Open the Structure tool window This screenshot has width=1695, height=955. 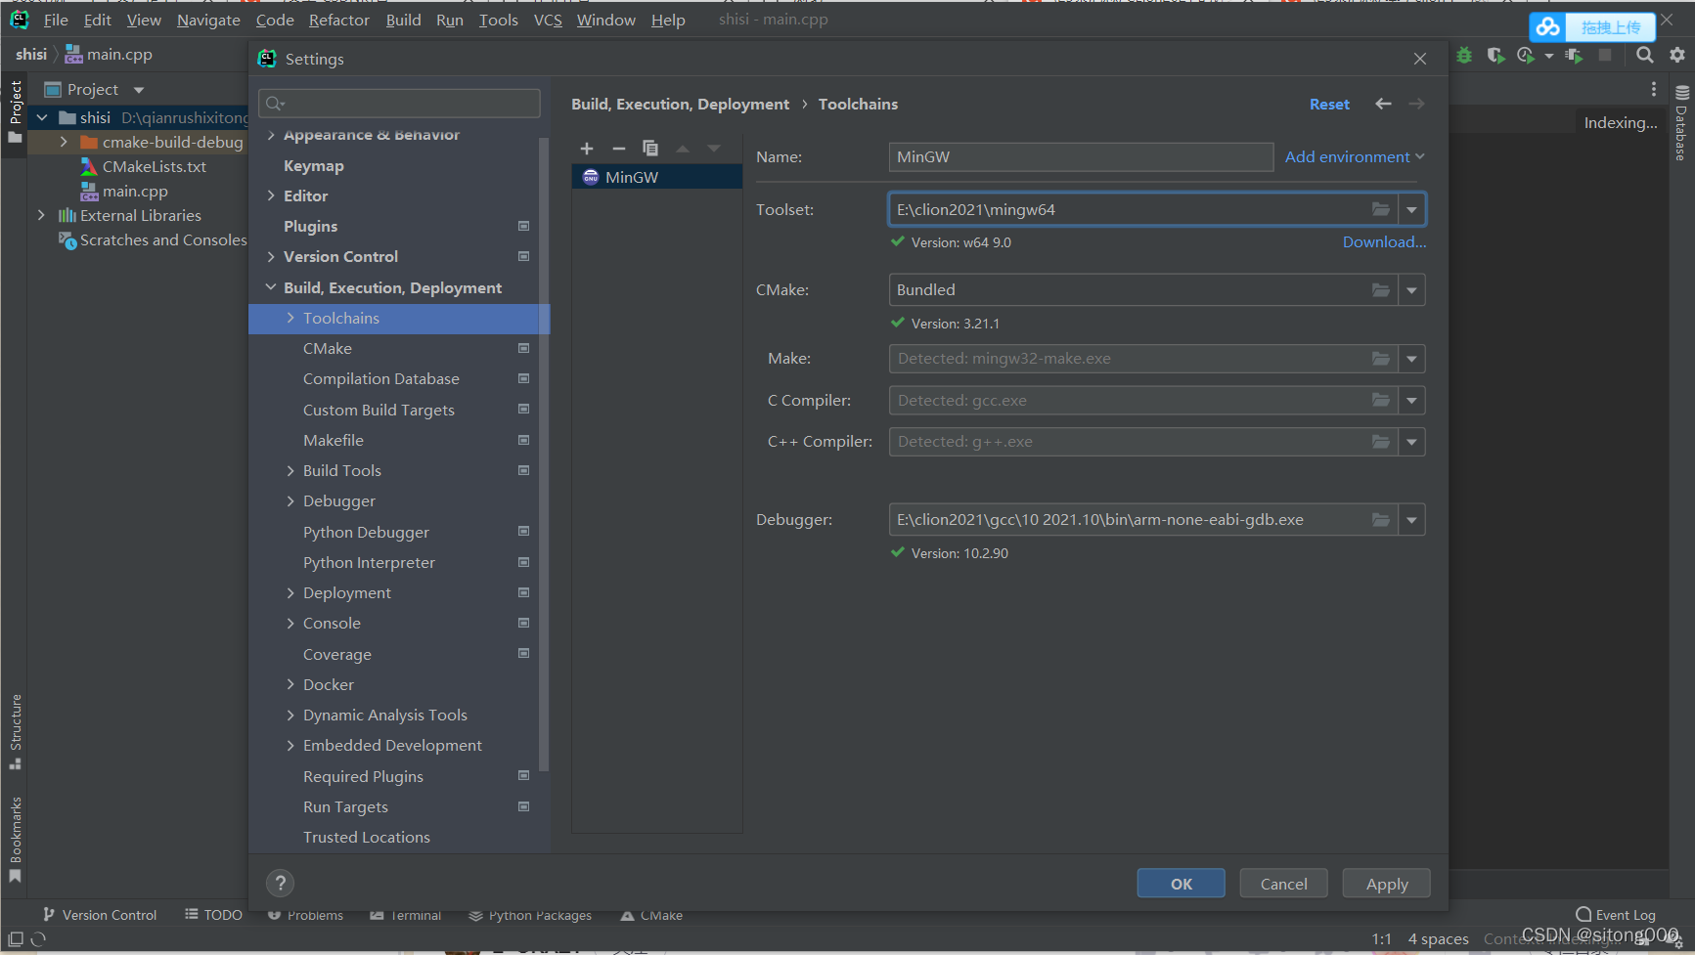click(x=16, y=731)
